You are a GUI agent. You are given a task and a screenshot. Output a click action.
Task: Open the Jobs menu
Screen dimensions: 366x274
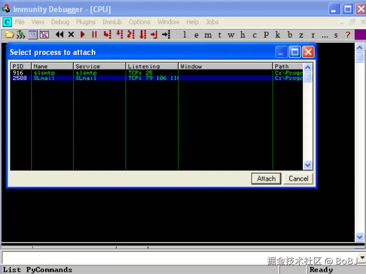212,22
